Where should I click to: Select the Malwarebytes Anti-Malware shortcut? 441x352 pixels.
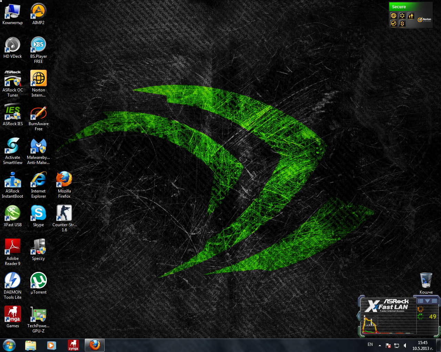click(x=38, y=151)
